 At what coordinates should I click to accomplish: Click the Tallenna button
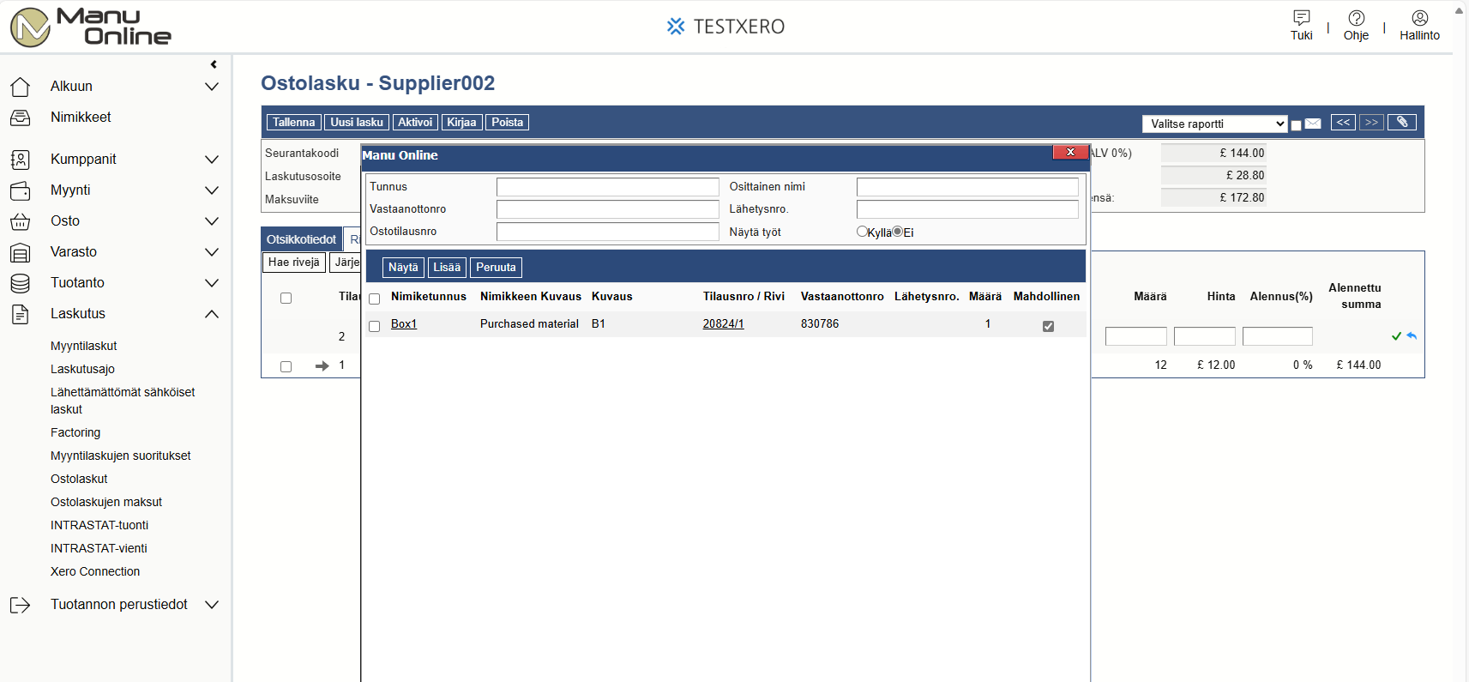(x=294, y=123)
